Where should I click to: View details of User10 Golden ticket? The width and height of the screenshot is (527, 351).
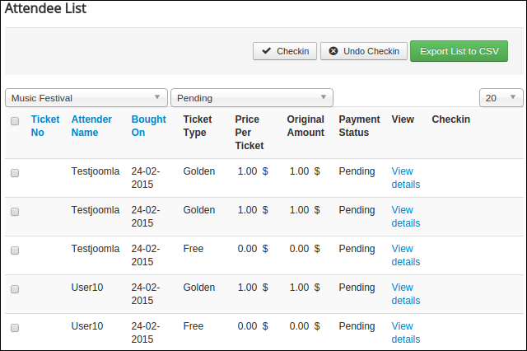pos(405,294)
